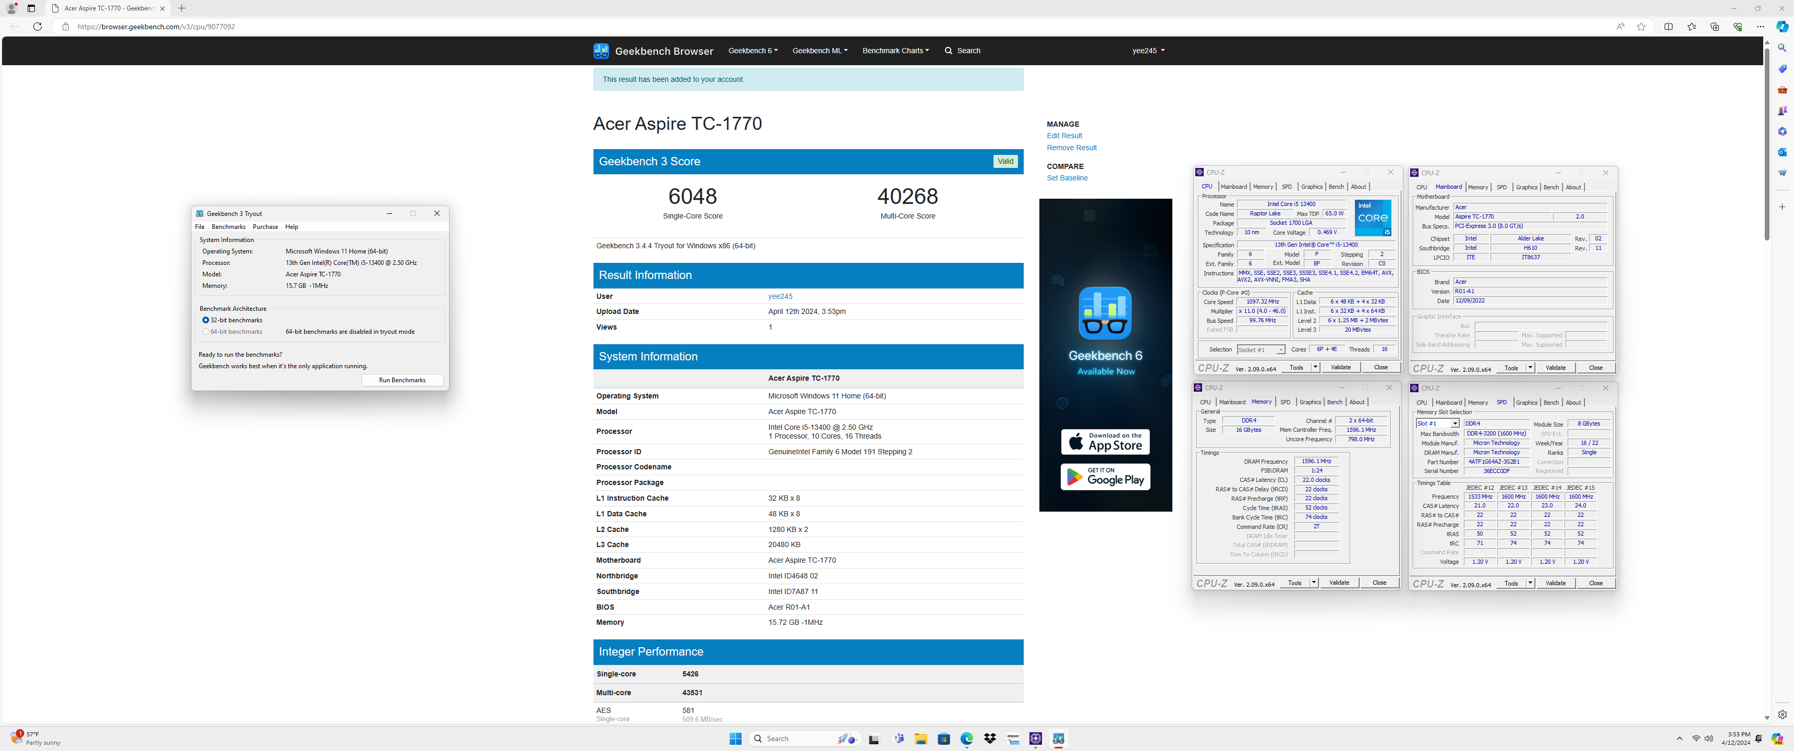This screenshot has height=751, width=1794.
Task: Click Run Benchmarks button
Action: (403, 380)
